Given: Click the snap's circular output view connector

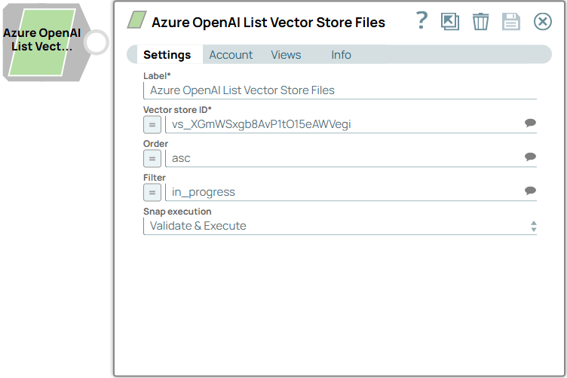Looking at the screenshot, I should tap(97, 42).
